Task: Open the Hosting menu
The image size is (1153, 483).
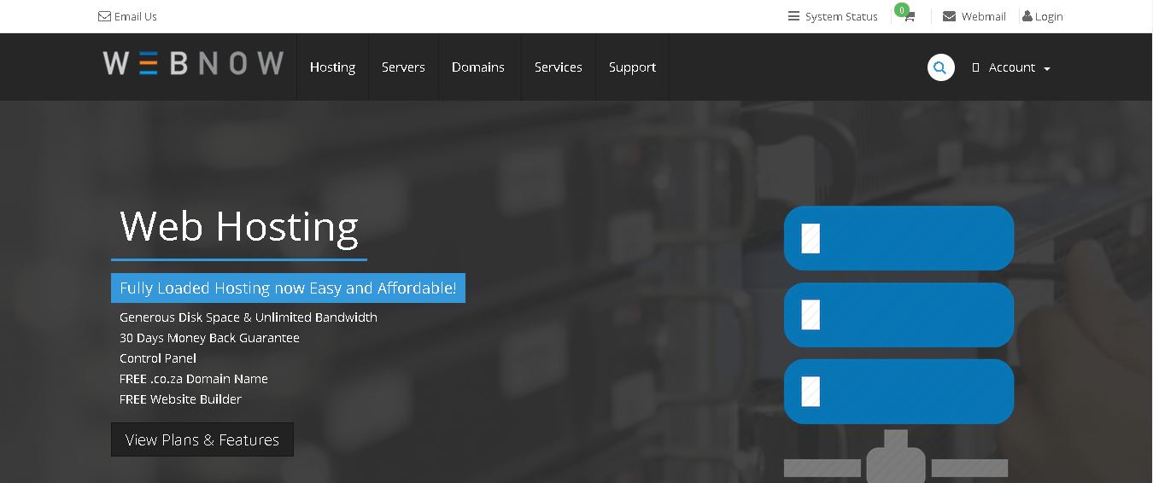Action: pyautogui.click(x=332, y=67)
